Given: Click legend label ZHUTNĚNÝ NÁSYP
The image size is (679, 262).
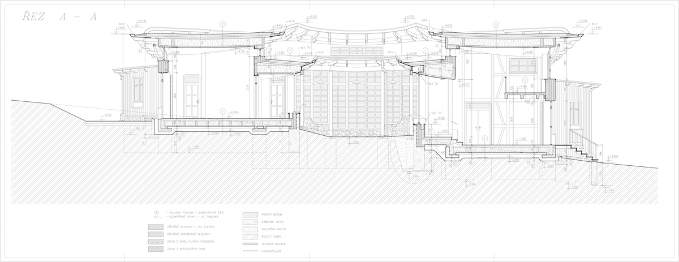Looking at the screenshot, I should point(273,229).
